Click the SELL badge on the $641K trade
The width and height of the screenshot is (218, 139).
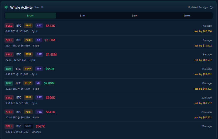(9, 112)
